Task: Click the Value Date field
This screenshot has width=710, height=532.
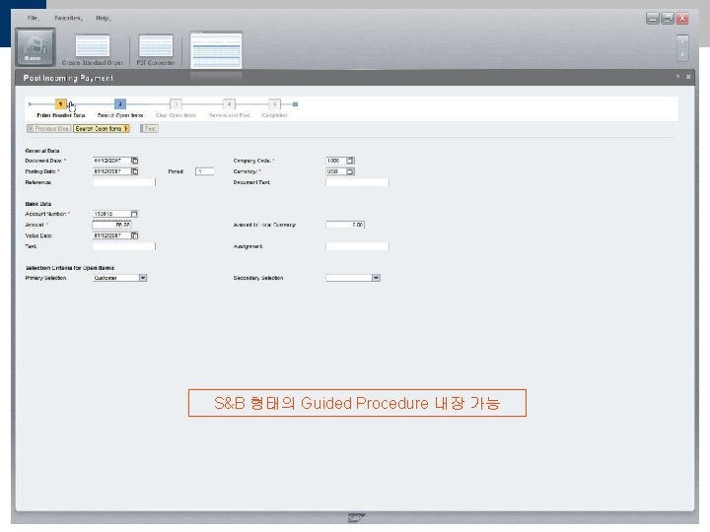Action: coord(111,235)
